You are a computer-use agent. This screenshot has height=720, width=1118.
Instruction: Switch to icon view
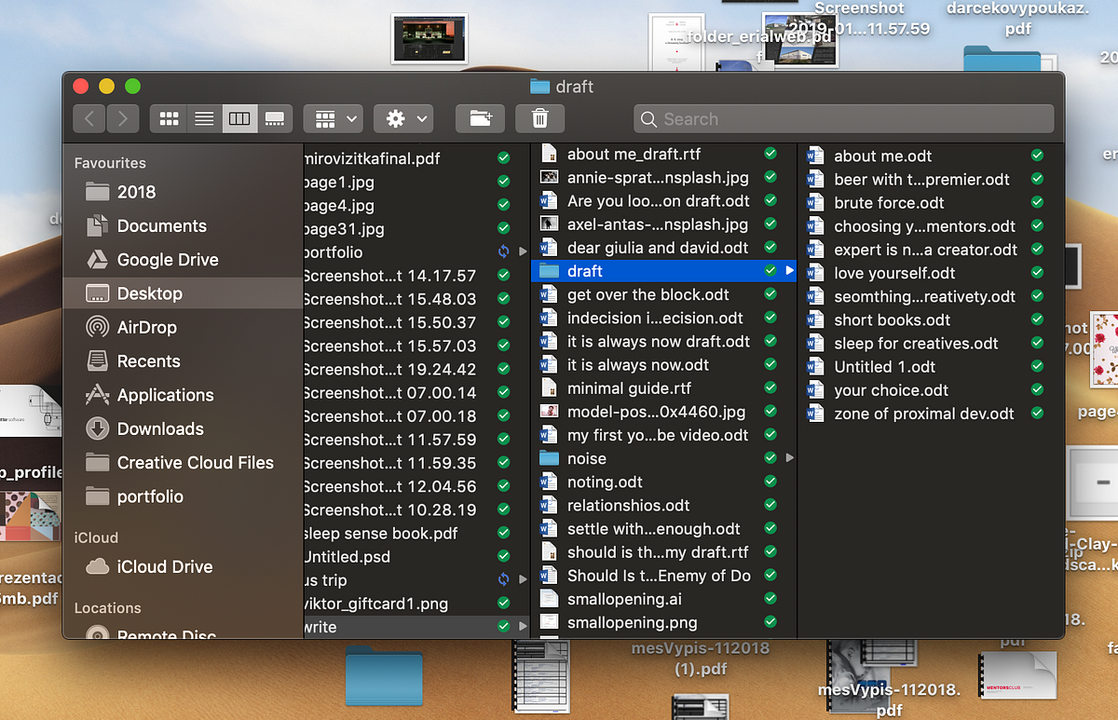(x=169, y=118)
